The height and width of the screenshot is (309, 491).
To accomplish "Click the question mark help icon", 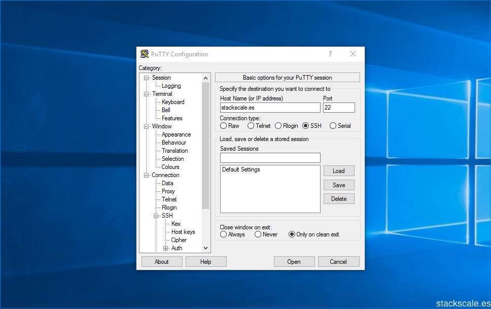I will coord(330,54).
